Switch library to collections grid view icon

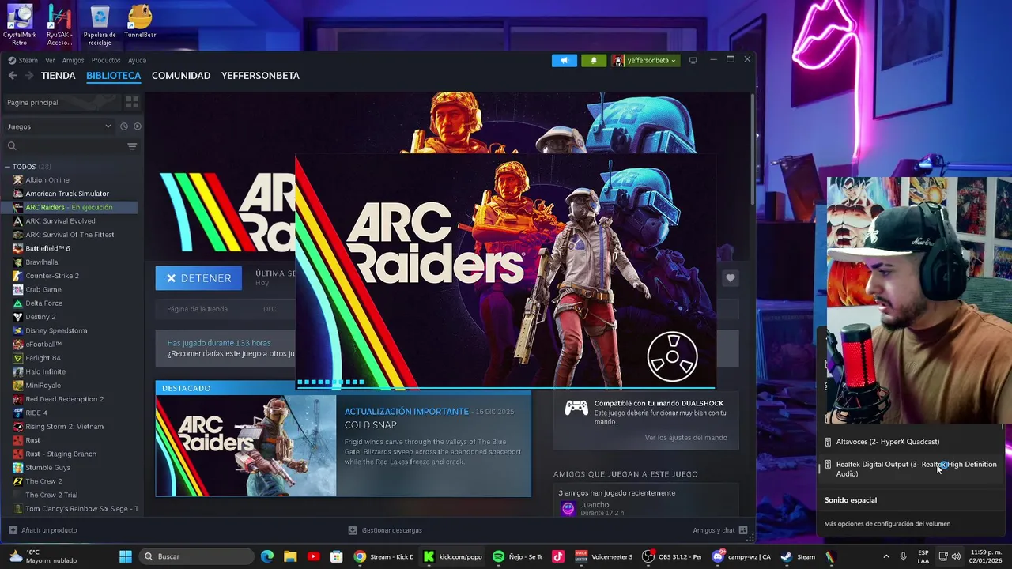pos(132,102)
